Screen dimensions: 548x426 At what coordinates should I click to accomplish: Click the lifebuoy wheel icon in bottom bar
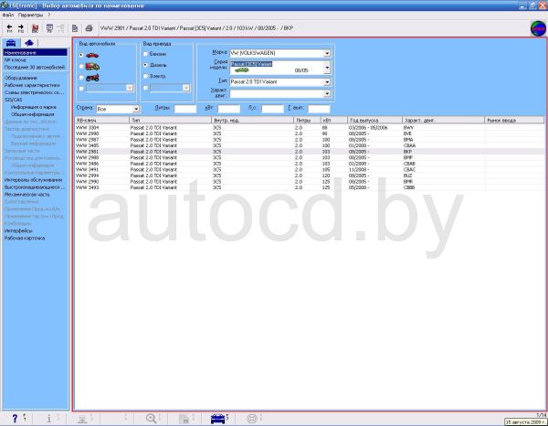click(252, 418)
